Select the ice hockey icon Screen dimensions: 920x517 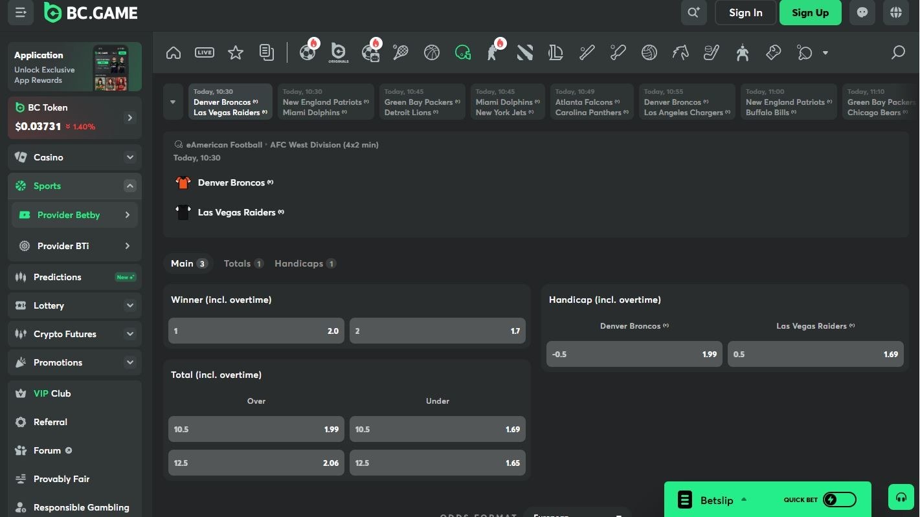[x=712, y=52]
